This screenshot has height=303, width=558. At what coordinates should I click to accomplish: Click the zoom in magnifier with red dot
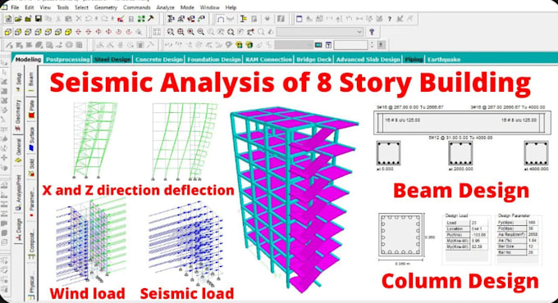(x=190, y=32)
